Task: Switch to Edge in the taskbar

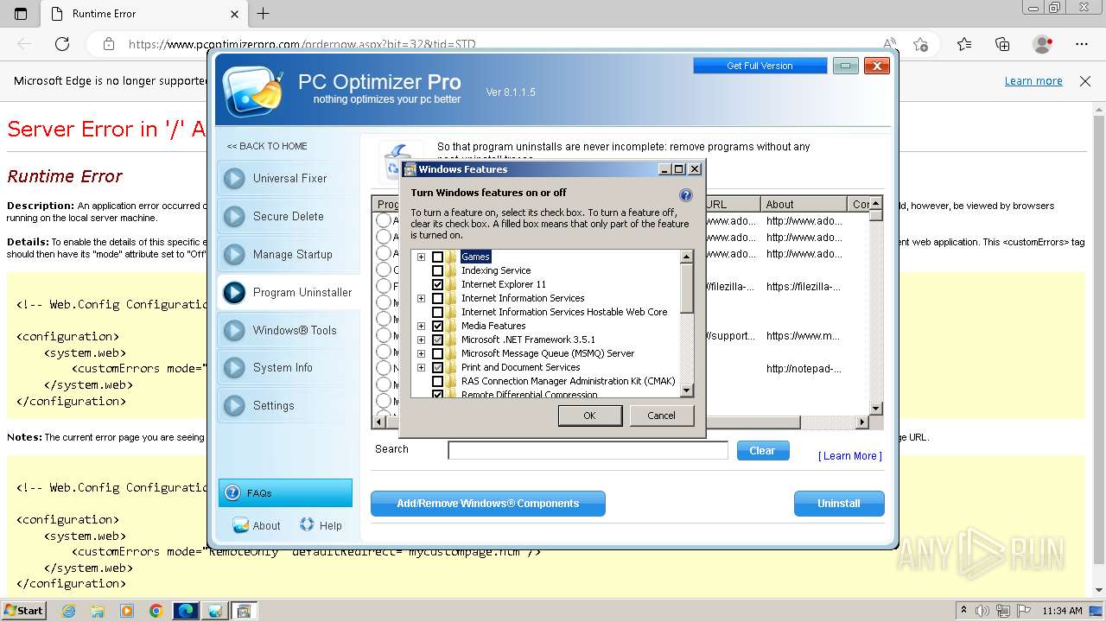Action: point(186,611)
